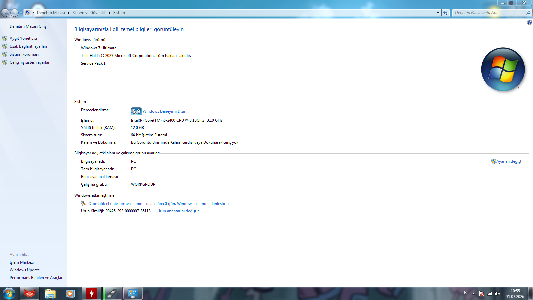The width and height of the screenshot is (533, 300).
Task: Switch to the red lightning bolt app
Action: (92, 294)
